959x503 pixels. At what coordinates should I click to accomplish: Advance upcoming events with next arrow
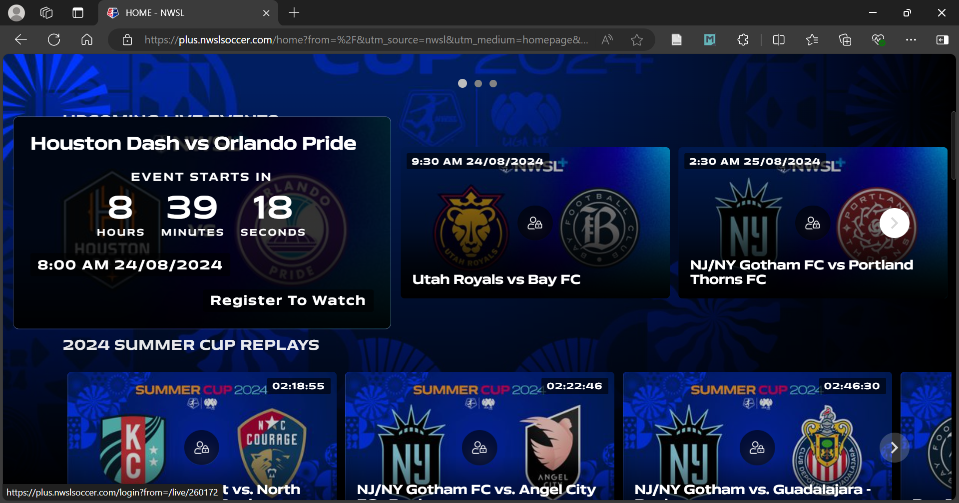click(895, 223)
